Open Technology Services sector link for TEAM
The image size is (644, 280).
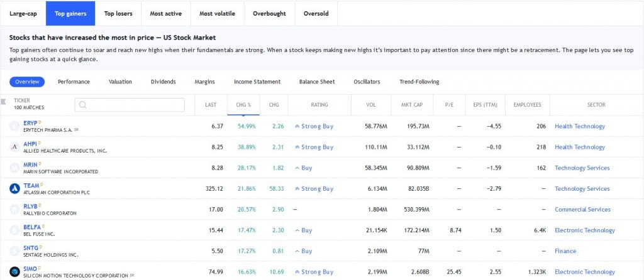click(x=582, y=188)
